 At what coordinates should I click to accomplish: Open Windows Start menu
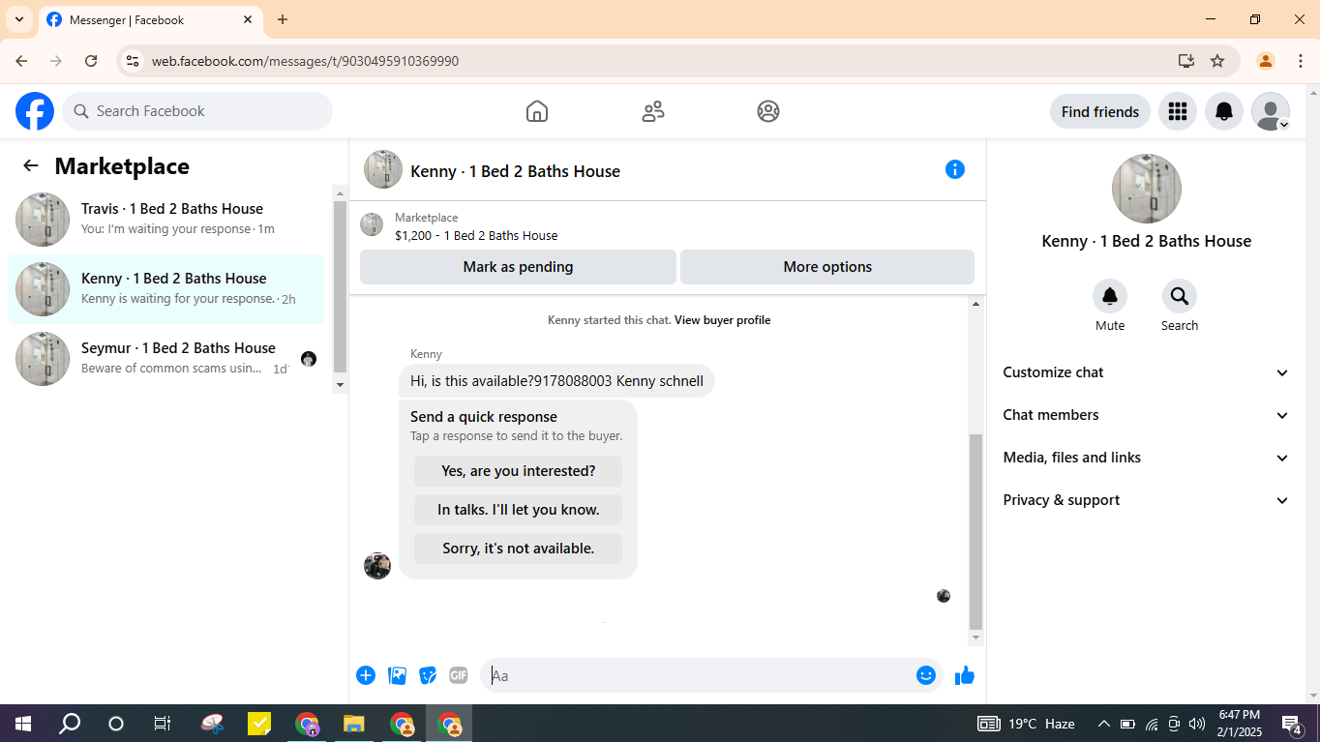(x=23, y=724)
